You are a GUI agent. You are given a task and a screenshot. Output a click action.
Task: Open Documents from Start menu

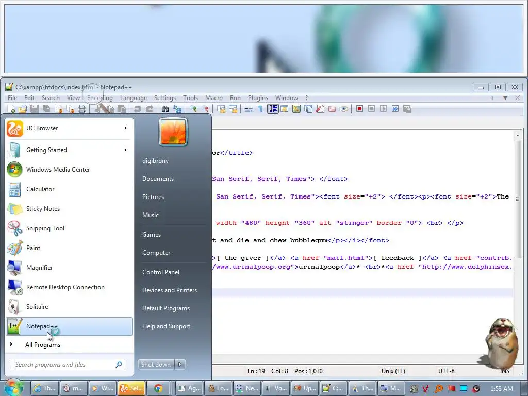pos(158,179)
